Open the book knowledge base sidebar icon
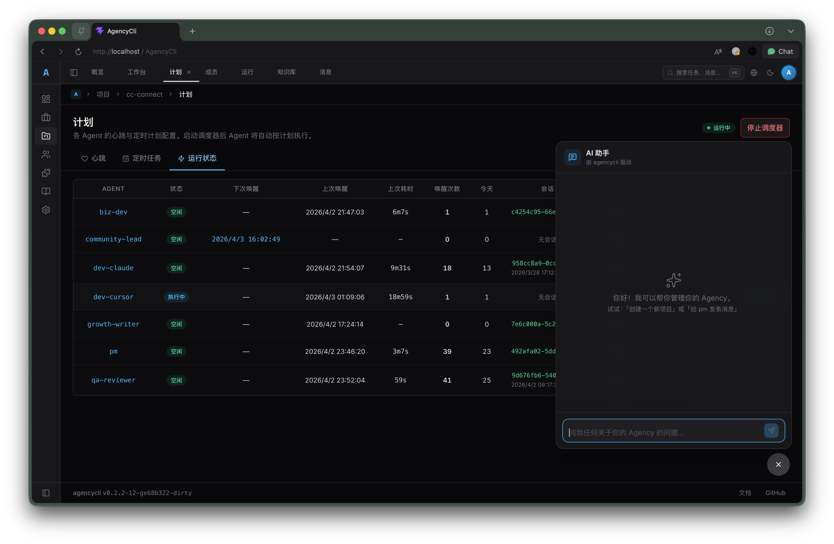 [46, 191]
